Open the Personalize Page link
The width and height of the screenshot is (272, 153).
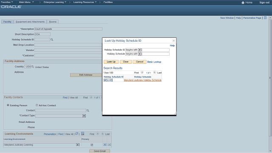tap(252, 18)
